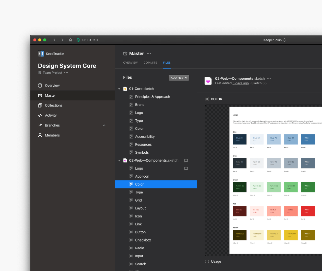Click the Usage artboard label

[x=216, y=261]
